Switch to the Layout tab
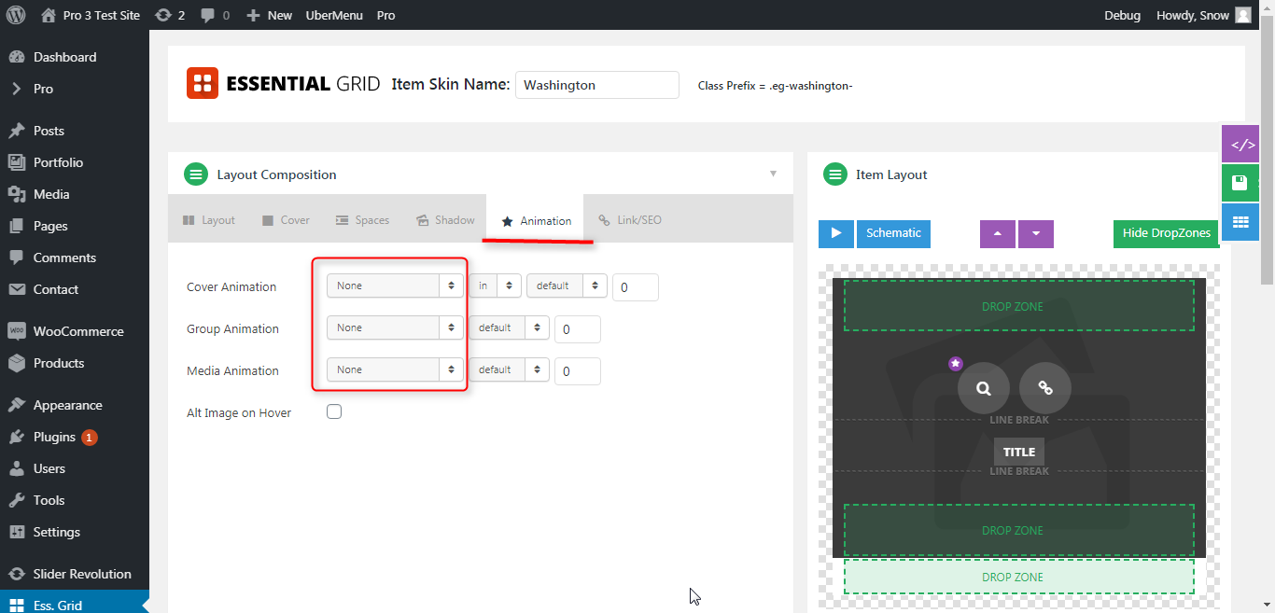Viewport: 1275px width, 613px height. [x=209, y=220]
